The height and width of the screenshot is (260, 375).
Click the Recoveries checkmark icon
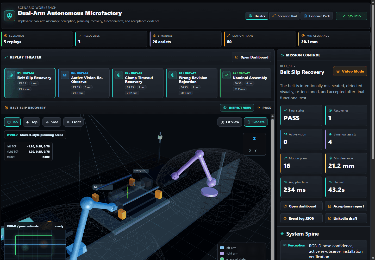(x=80, y=36)
